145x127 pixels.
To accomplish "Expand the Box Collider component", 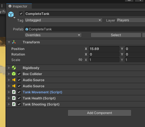I will tap(9, 74).
